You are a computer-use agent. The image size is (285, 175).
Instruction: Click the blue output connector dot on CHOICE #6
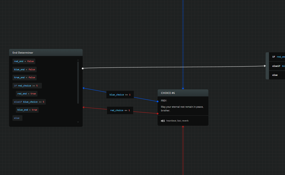[x=158, y=101]
